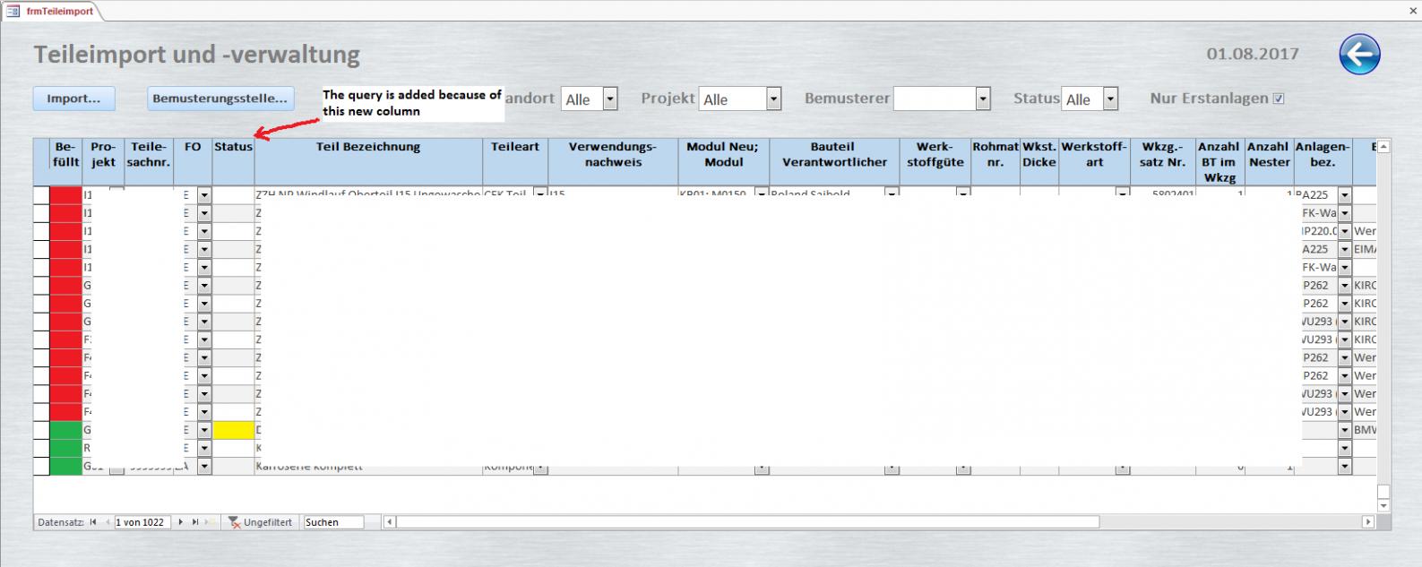This screenshot has width=1422, height=567.
Task: Click the Wkst. Dicke column header
Action: [1039, 162]
